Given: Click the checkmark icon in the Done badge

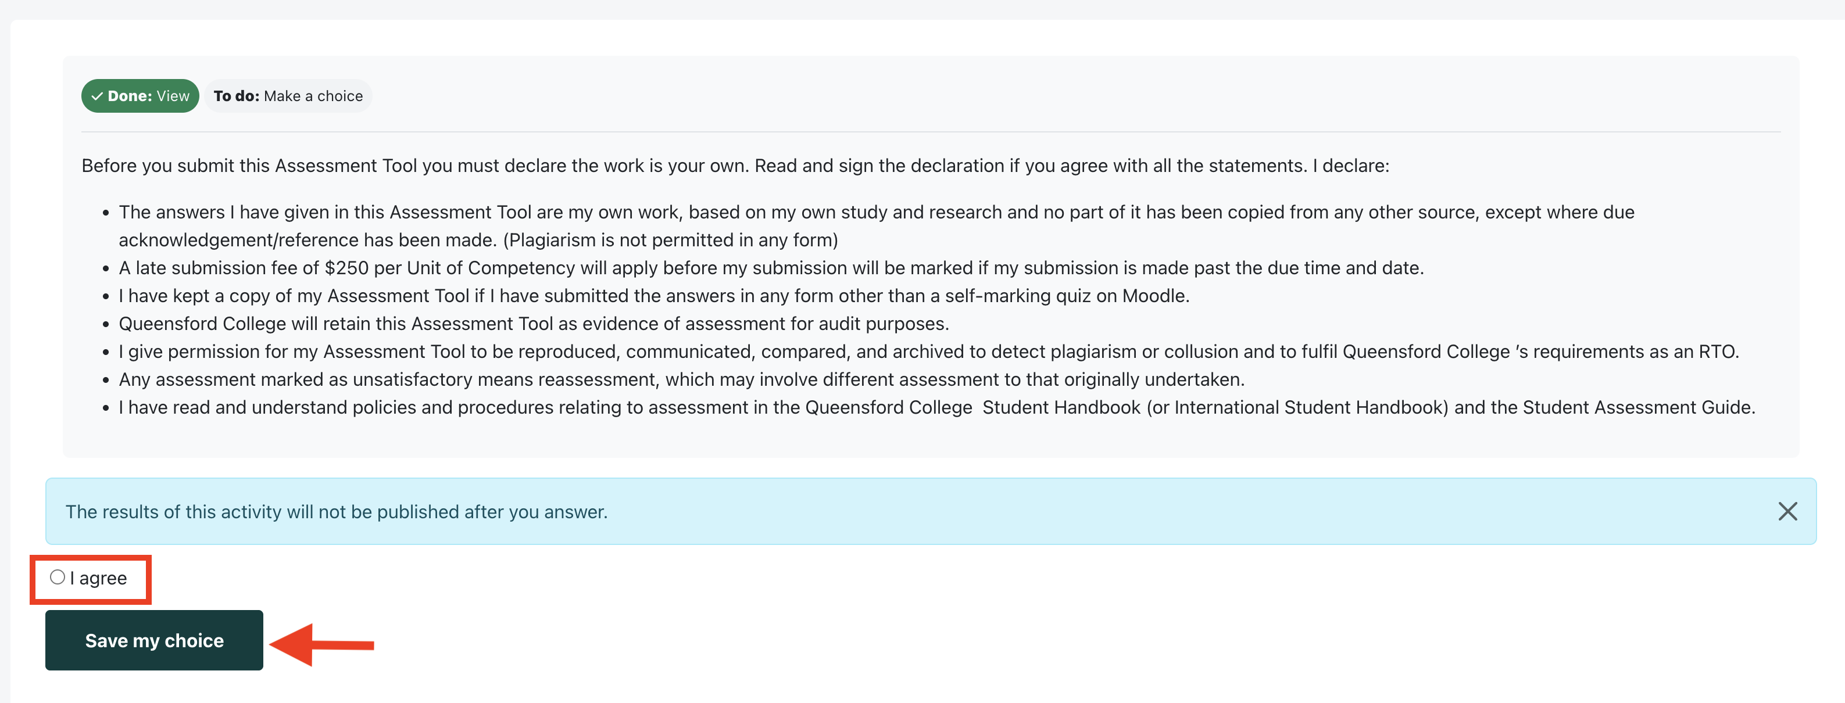Looking at the screenshot, I should pyautogui.click(x=96, y=96).
